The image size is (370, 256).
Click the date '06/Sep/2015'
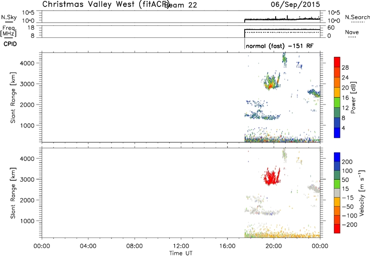[296, 5]
